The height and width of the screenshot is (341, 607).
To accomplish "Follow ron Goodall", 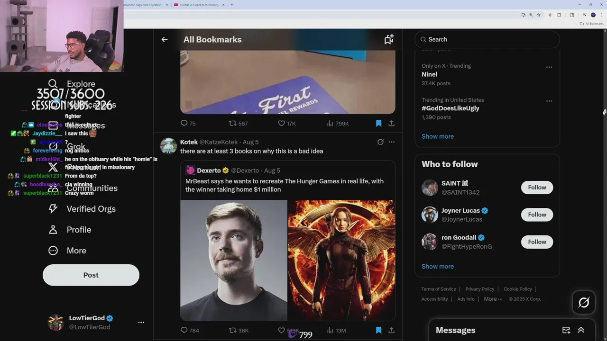I will (x=537, y=242).
